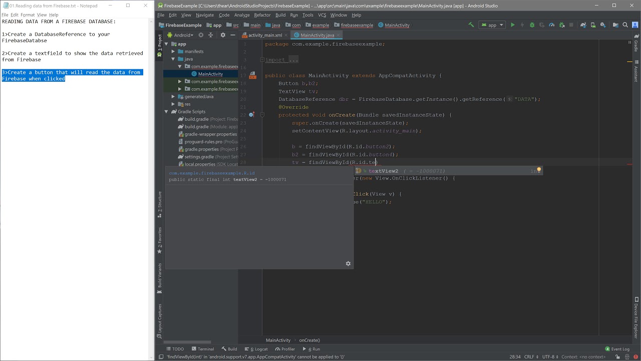Open Project Structure icon in toolbar
Image resolution: width=641 pixels, height=361 pixels.
pos(615,25)
